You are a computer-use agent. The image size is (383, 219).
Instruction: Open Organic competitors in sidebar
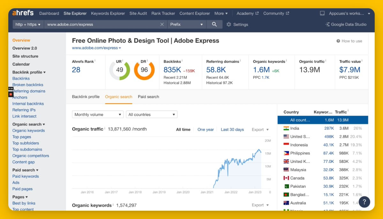31,156
